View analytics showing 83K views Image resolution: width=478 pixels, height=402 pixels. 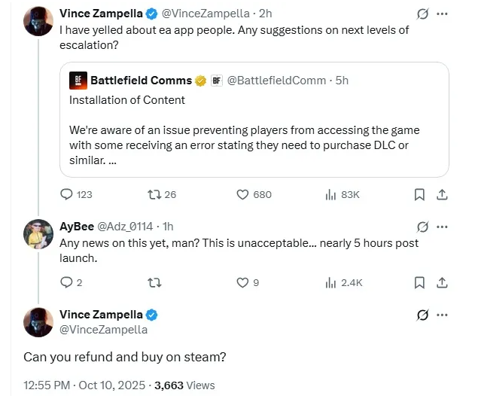330,194
